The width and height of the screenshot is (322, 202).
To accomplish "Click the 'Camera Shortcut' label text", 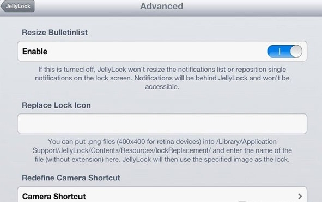I will (54, 197).
